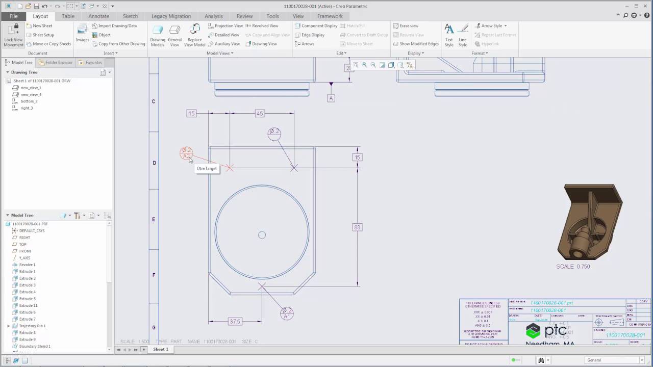The width and height of the screenshot is (653, 367).
Task: Toggle the Edge Display option
Action: 310,35
